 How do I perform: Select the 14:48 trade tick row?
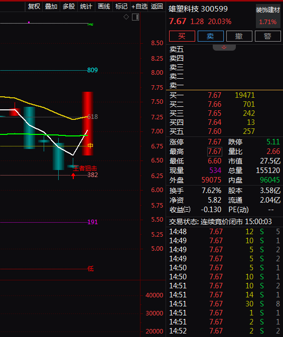tap(224, 232)
